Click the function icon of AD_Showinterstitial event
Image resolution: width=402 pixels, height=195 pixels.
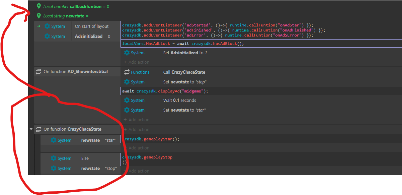[x=38, y=71]
